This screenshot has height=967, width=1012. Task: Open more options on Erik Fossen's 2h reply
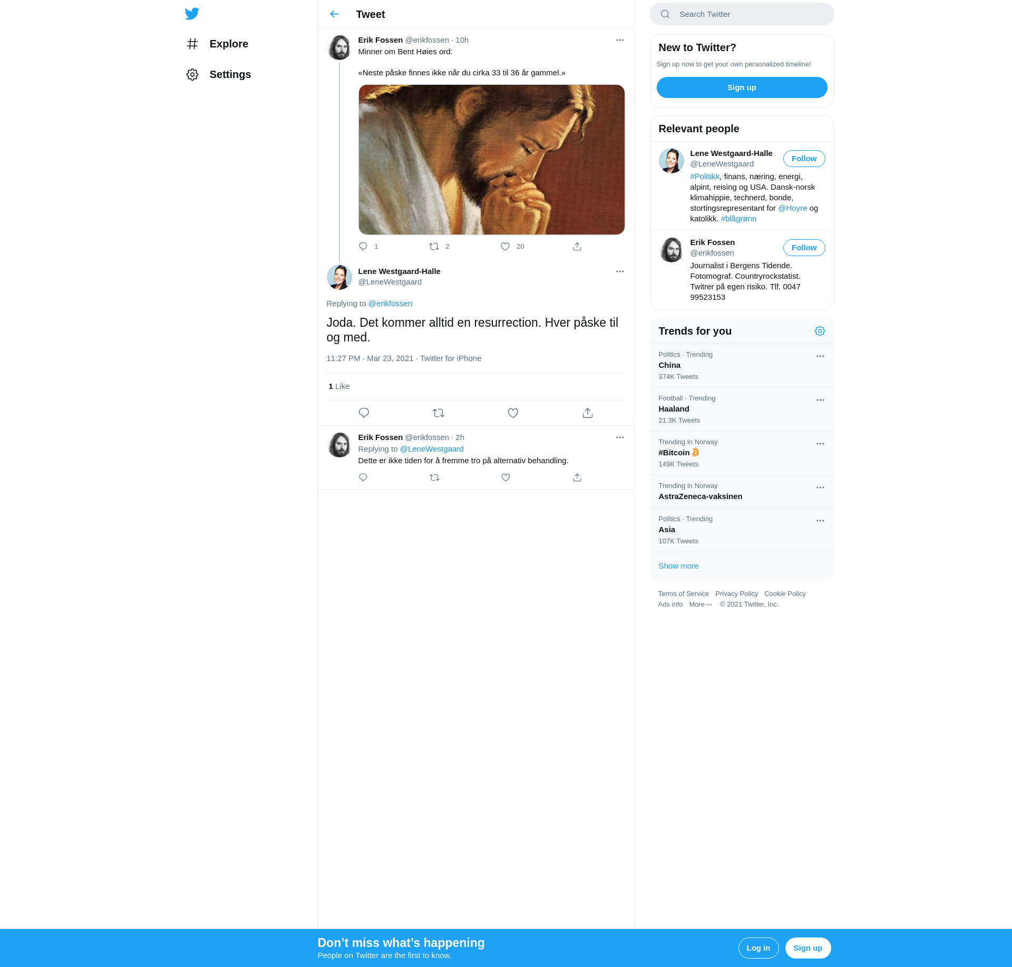[620, 437]
